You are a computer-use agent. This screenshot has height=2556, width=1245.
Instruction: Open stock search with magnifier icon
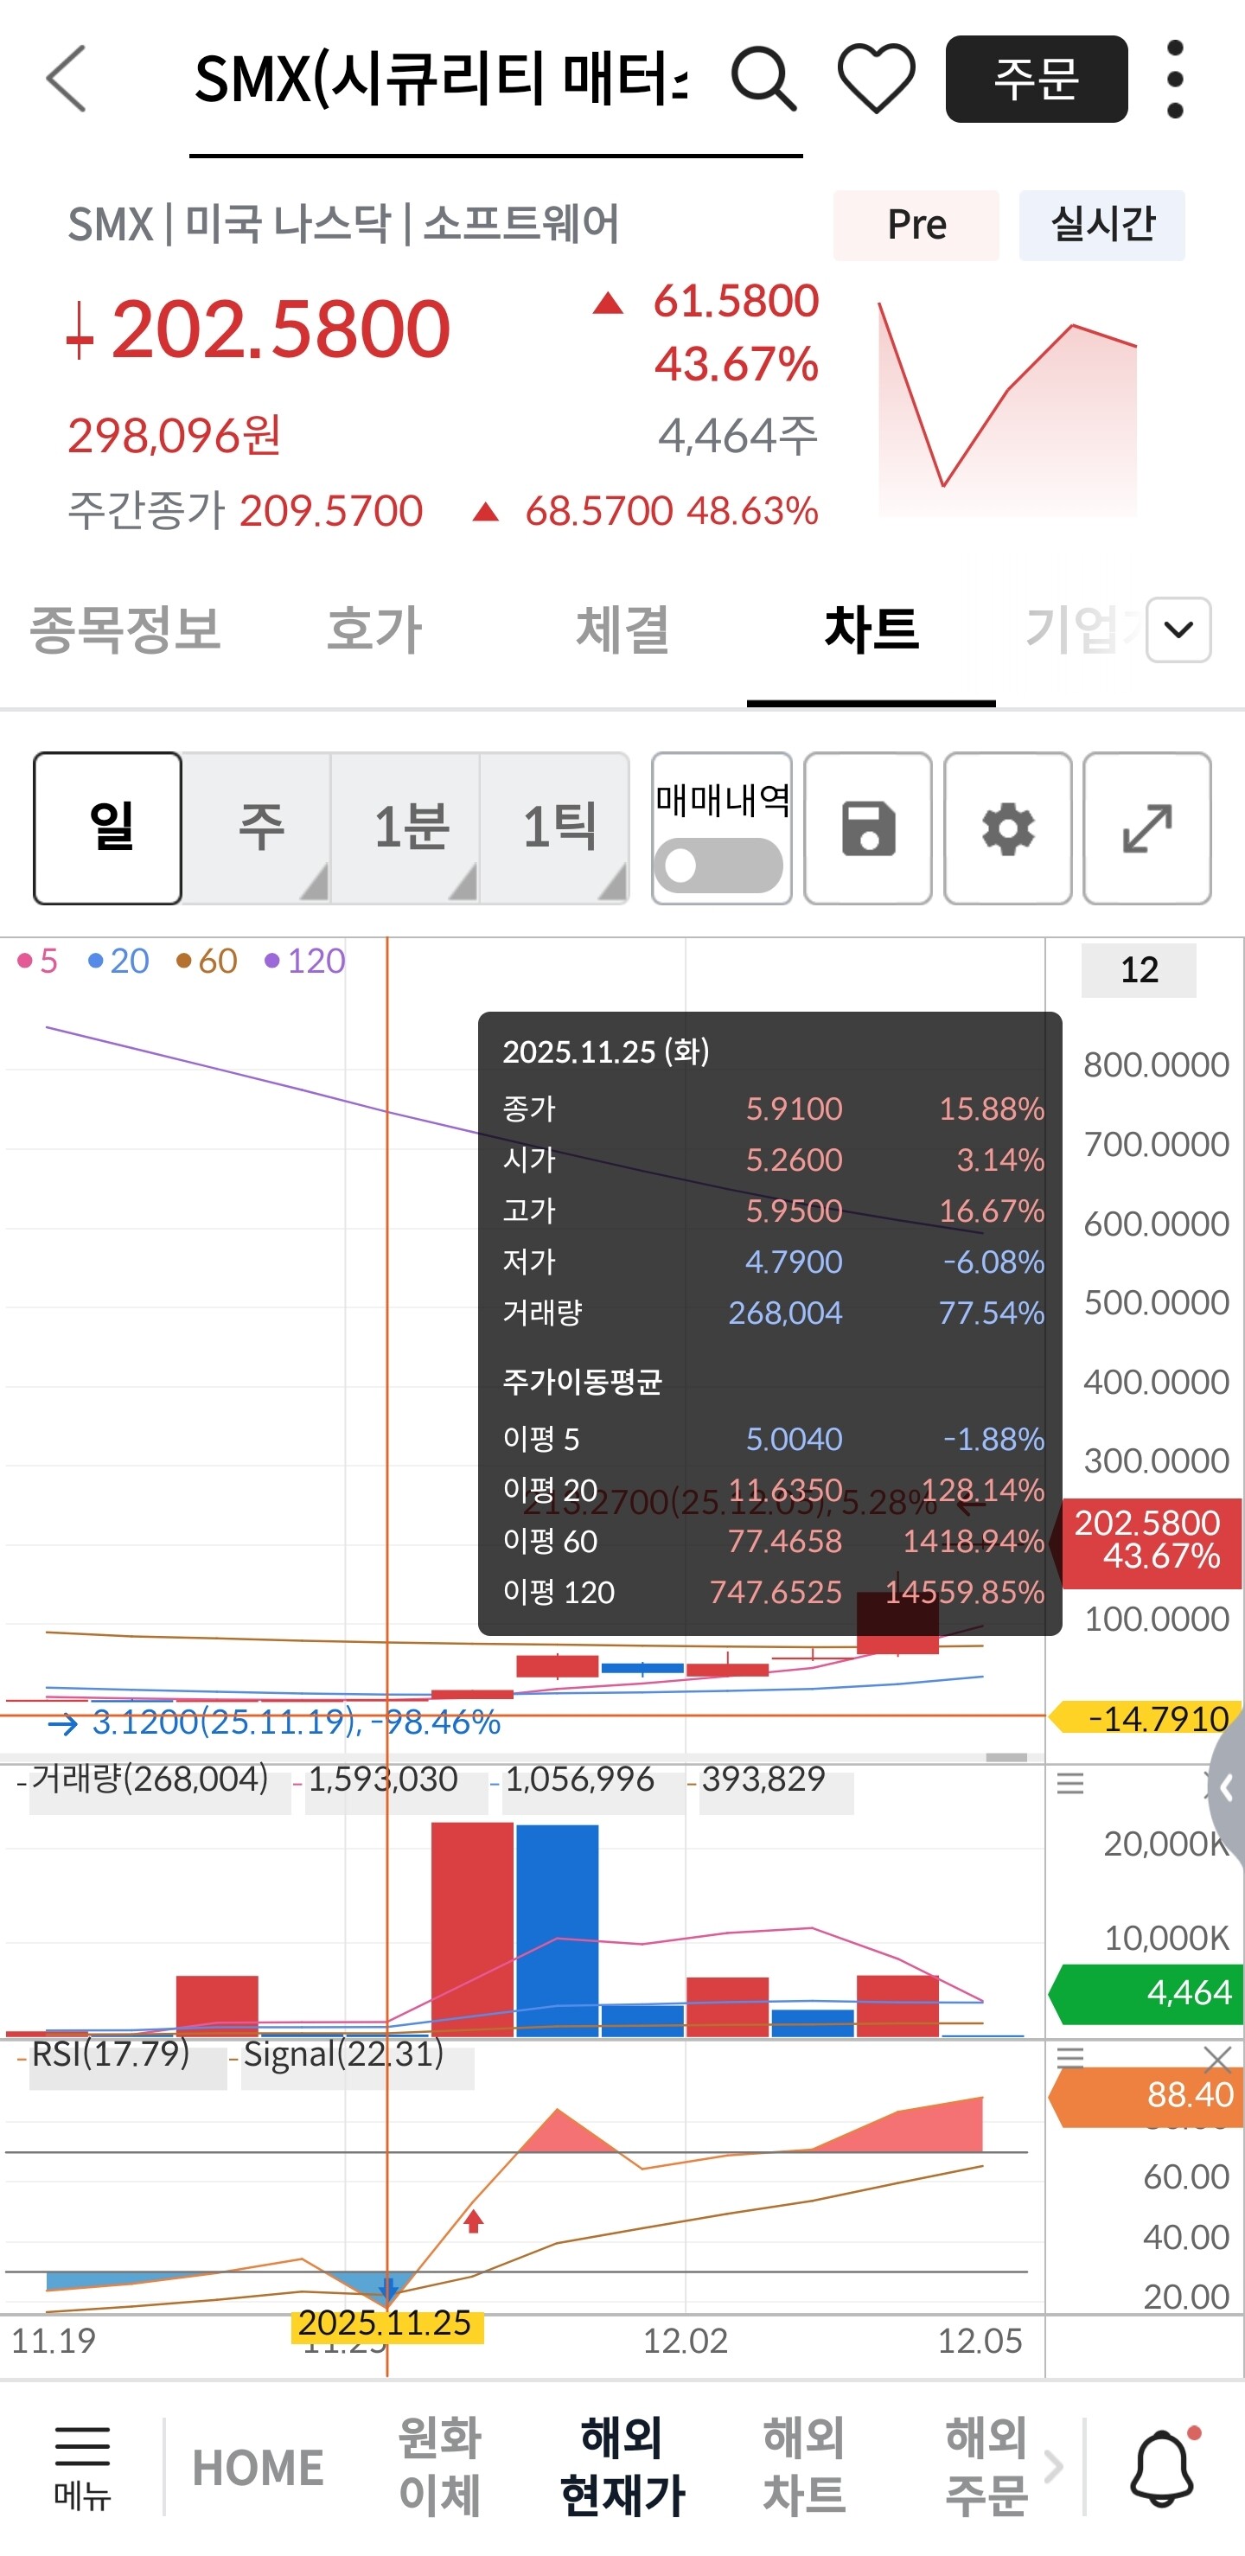pos(763,79)
